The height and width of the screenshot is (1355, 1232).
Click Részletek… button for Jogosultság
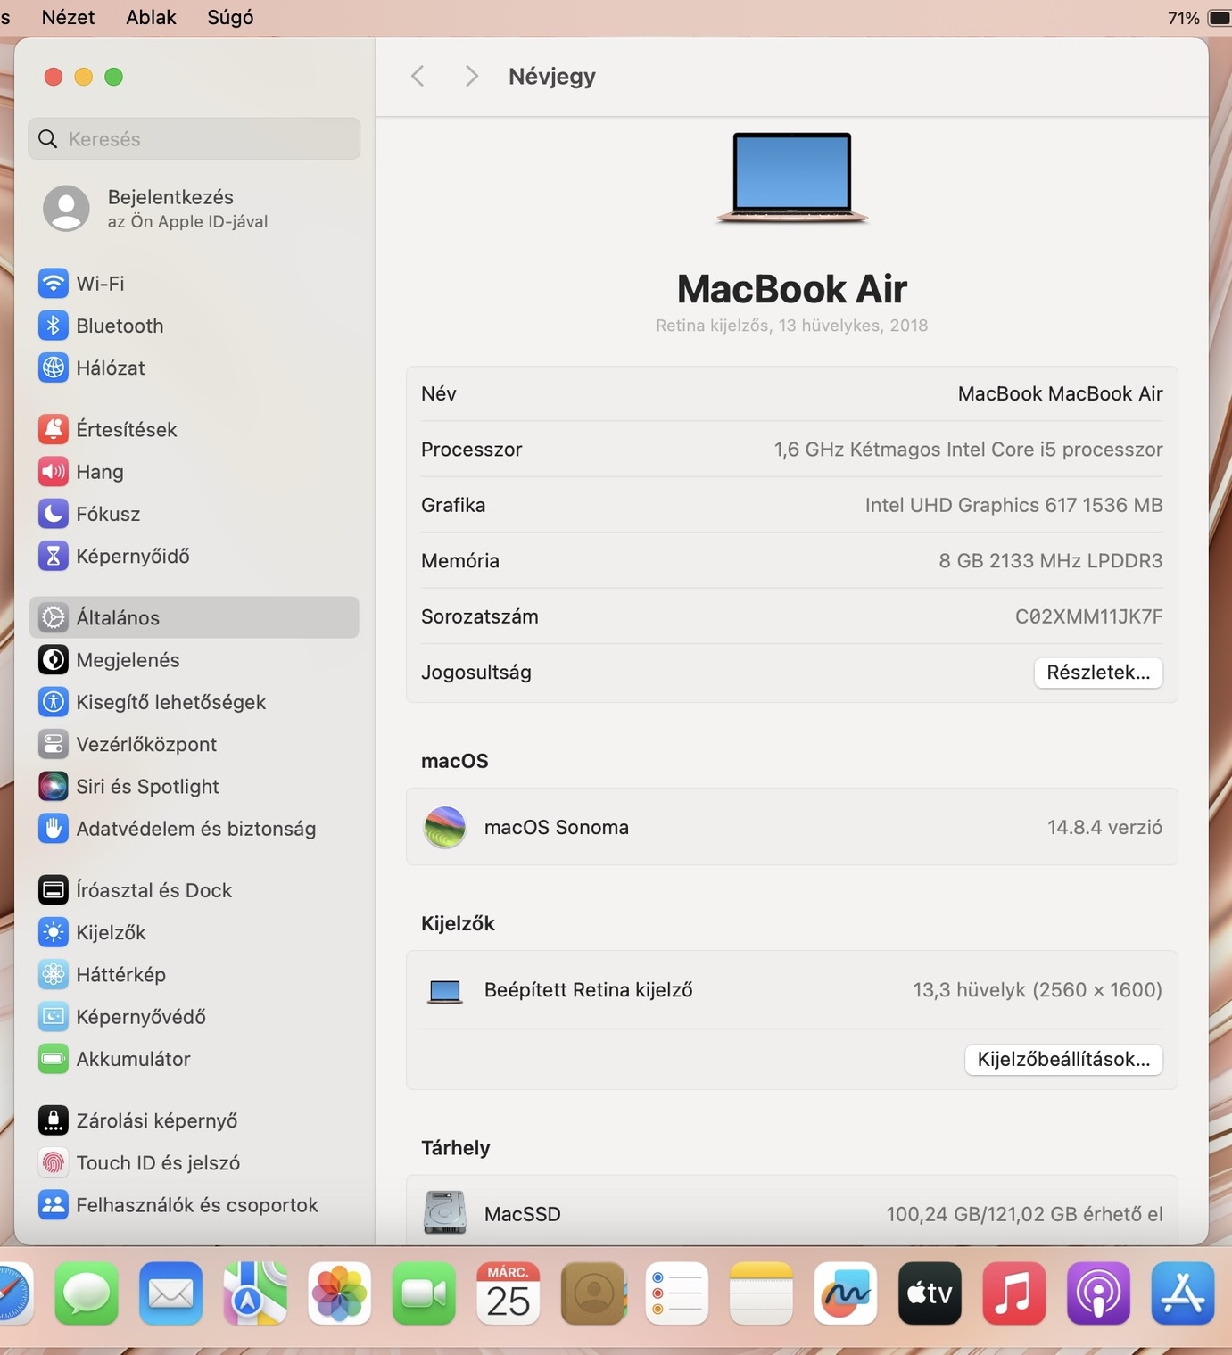click(1098, 673)
